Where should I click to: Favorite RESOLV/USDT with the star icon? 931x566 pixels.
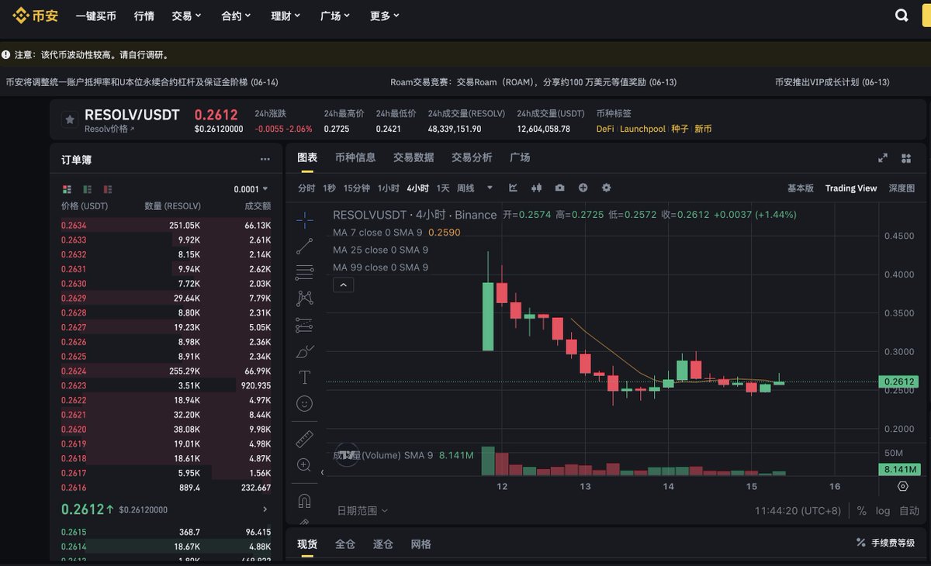(x=69, y=120)
